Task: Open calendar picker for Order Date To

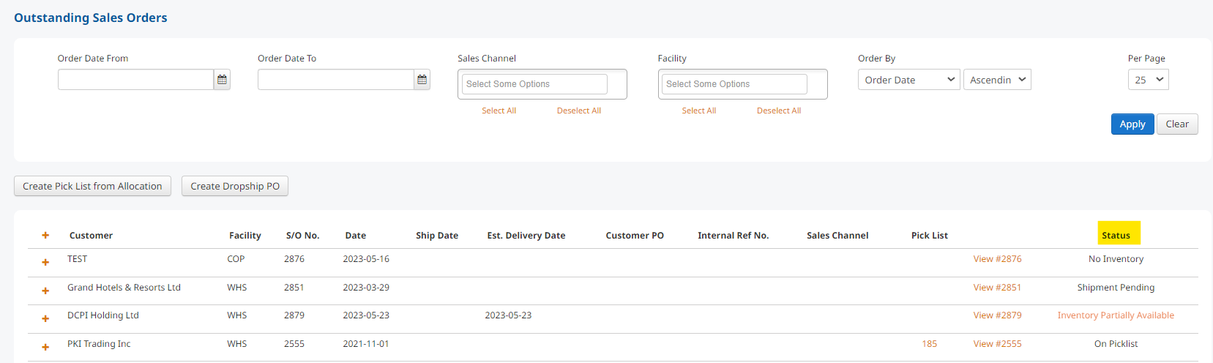Action: point(422,80)
